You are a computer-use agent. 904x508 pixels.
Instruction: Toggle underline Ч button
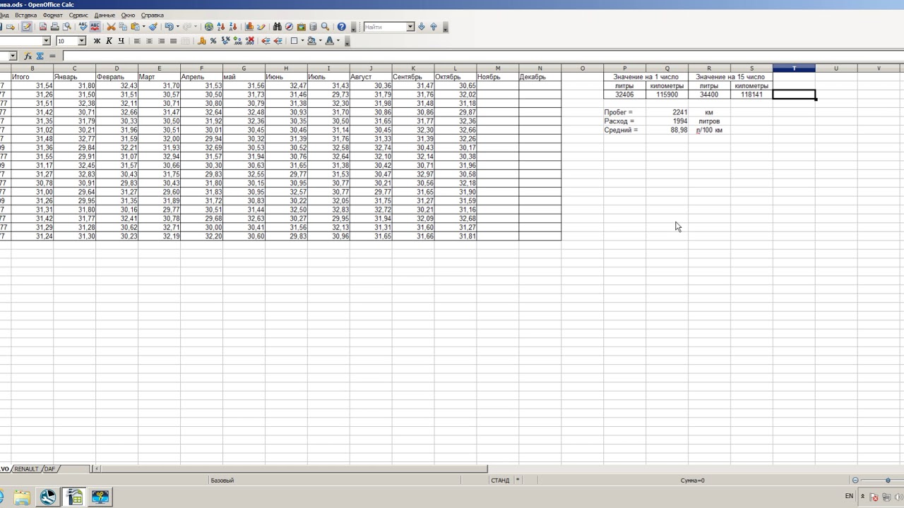click(x=121, y=41)
